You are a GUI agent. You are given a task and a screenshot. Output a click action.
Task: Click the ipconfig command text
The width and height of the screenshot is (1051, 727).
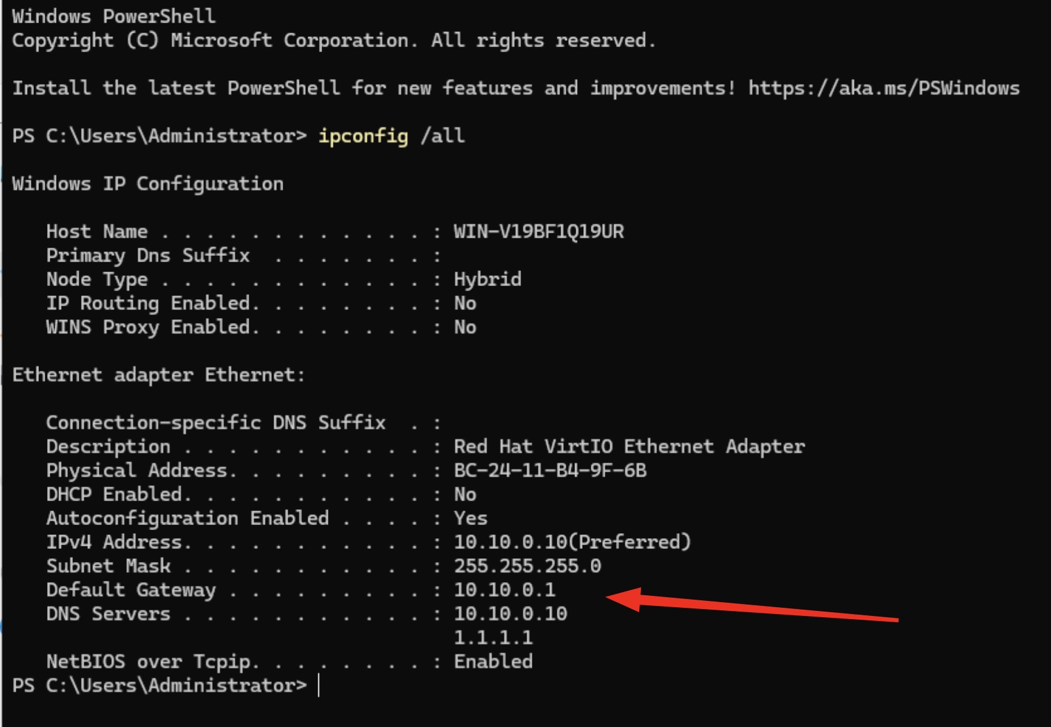pyautogui.click(x=363, y=136)
